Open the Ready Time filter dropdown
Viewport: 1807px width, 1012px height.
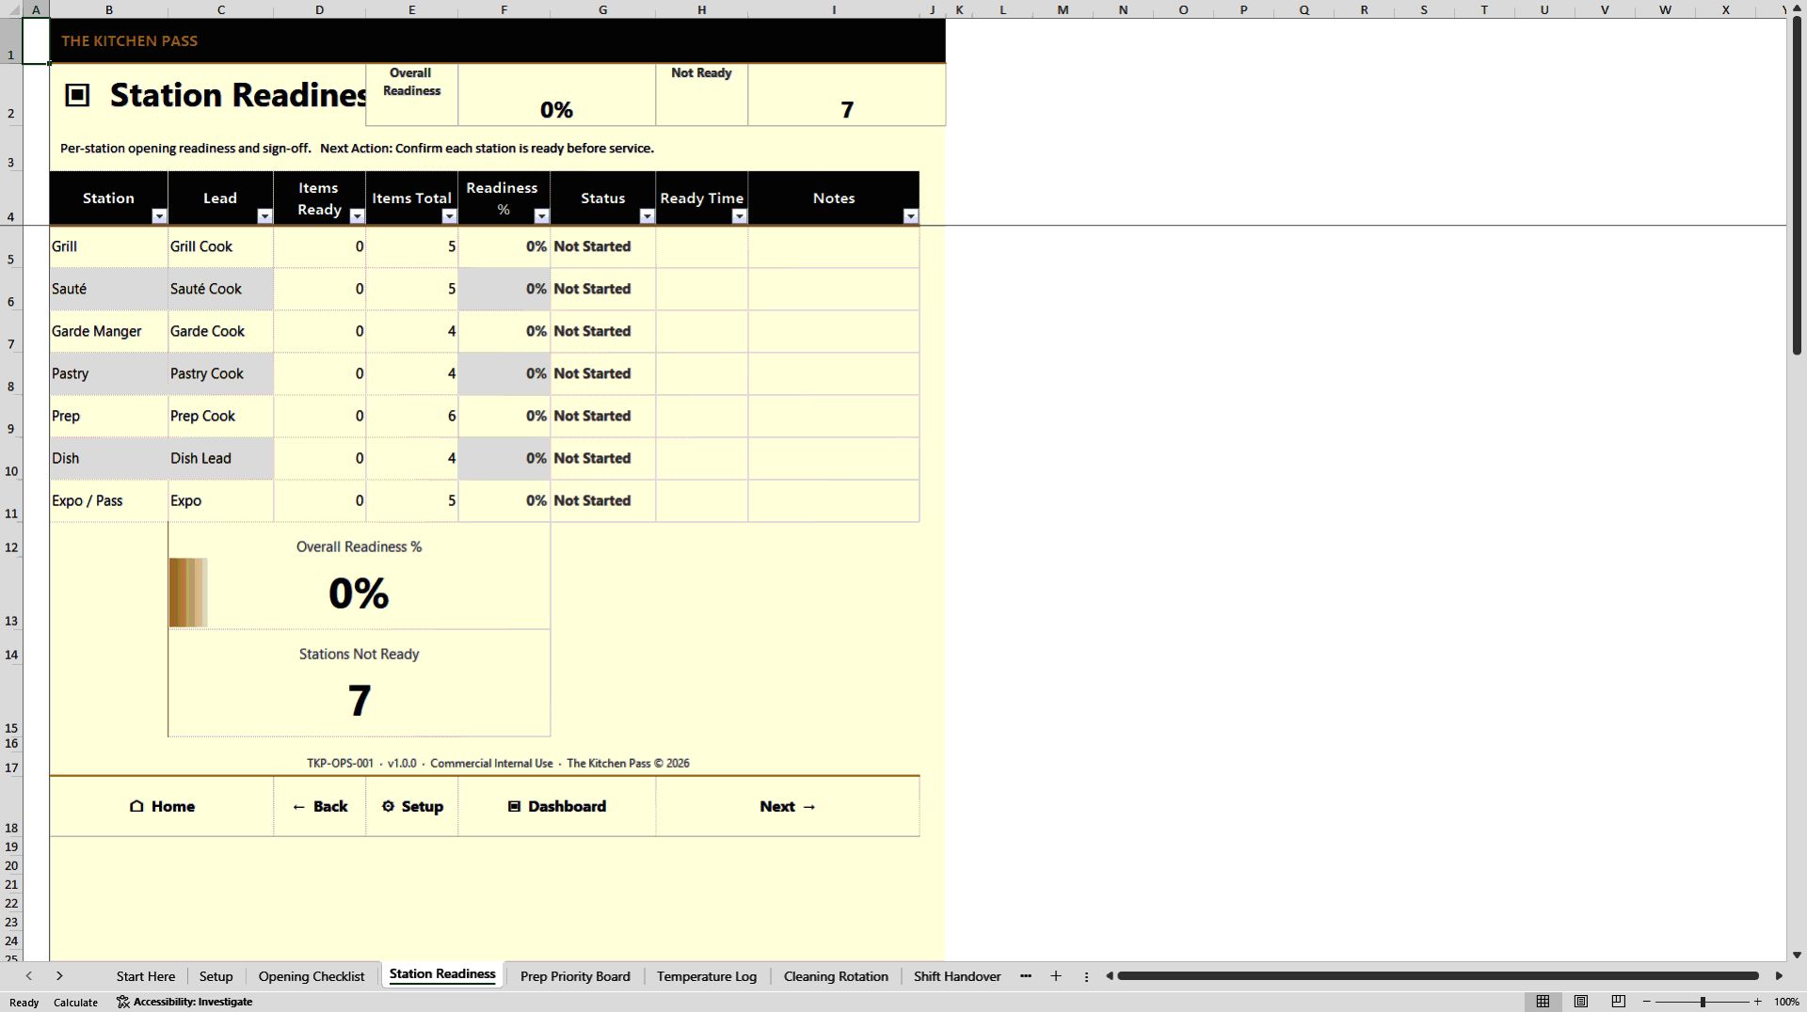point(739,216)
